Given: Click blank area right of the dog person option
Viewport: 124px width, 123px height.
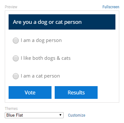Looking at the screenshot, I should (x=88, y=40).
